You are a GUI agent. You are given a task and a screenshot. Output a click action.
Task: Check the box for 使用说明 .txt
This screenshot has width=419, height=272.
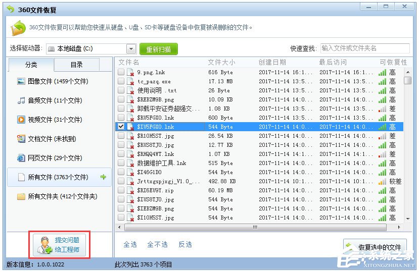pyautogui.click(x=121, y=90)
